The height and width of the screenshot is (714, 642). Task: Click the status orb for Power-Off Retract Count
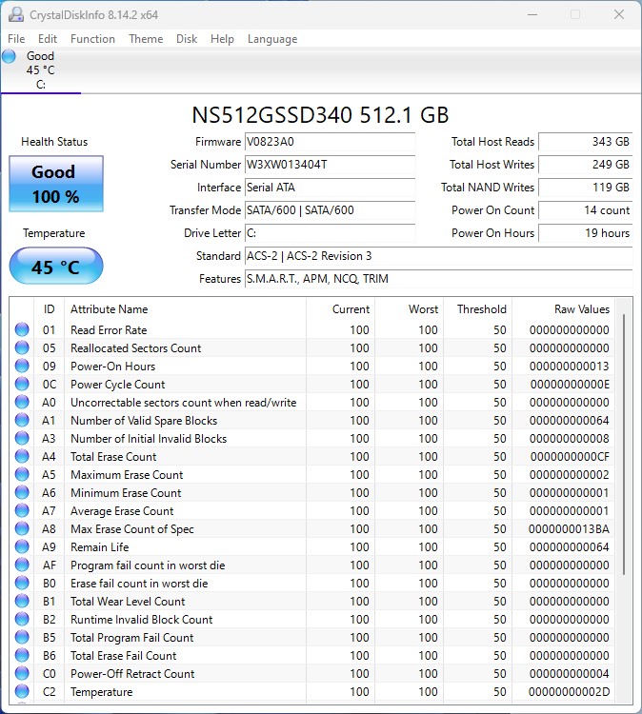(22, 673)
